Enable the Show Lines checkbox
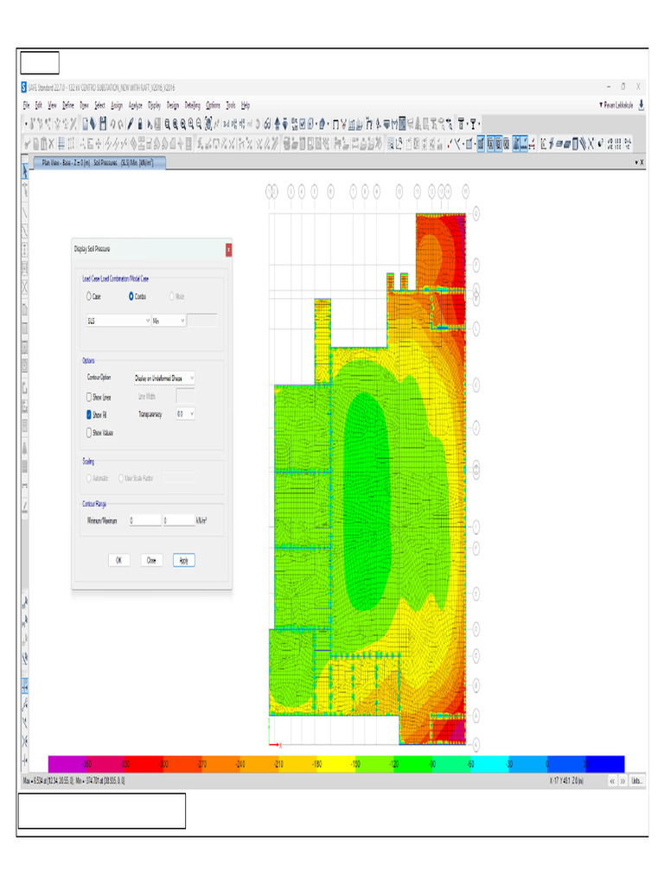 tap(89, 397)
